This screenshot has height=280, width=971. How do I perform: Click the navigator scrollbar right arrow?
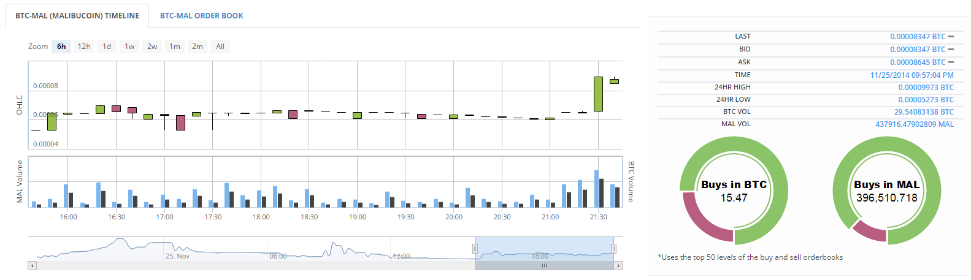tap(618, 266)
